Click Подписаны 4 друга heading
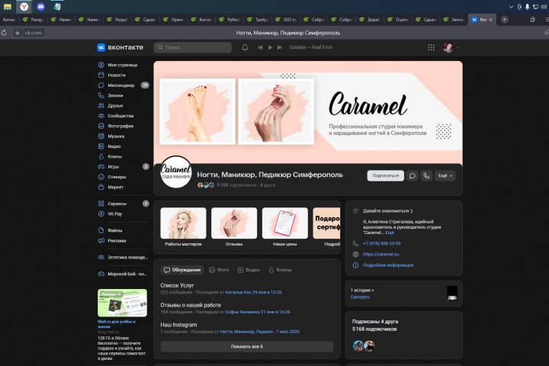Image resolution: width=549 pixels, height=366 pixels. tap(375, 321)
